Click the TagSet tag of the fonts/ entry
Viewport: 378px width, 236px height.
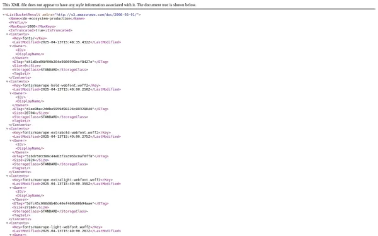pos(21,74)
